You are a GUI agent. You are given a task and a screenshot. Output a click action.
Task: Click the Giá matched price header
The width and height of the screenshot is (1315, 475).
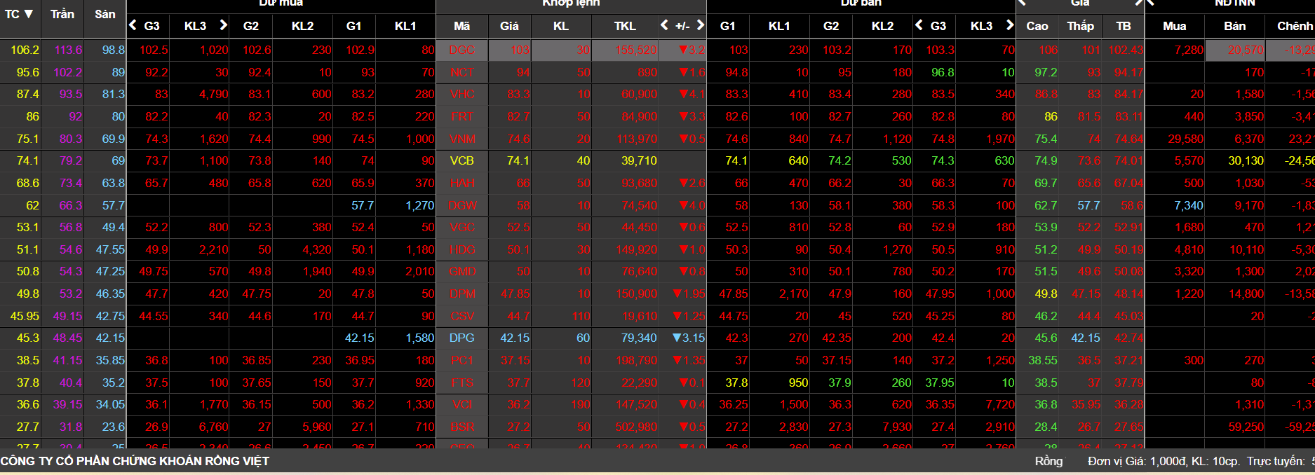point(509,26)
